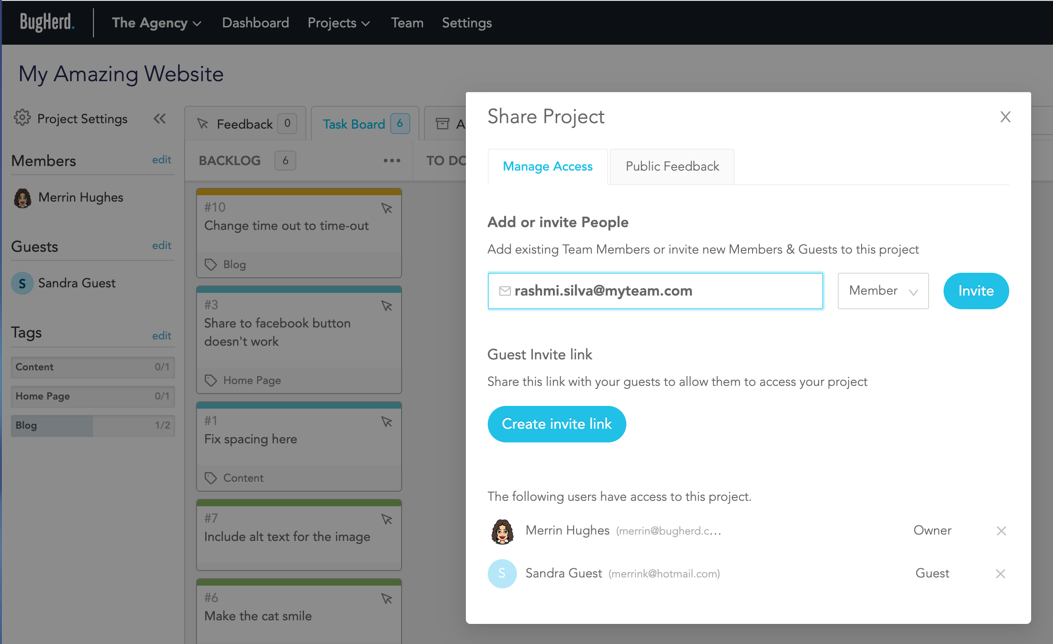This screenshot has height=644, width=1053.
Task: Open the Backlog column three-dots menu
Action: click(392, 161)
